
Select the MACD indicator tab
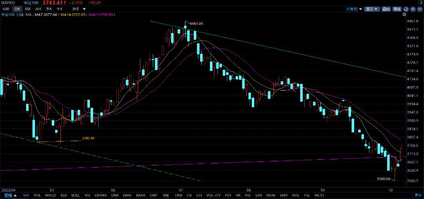click(51, 195)
